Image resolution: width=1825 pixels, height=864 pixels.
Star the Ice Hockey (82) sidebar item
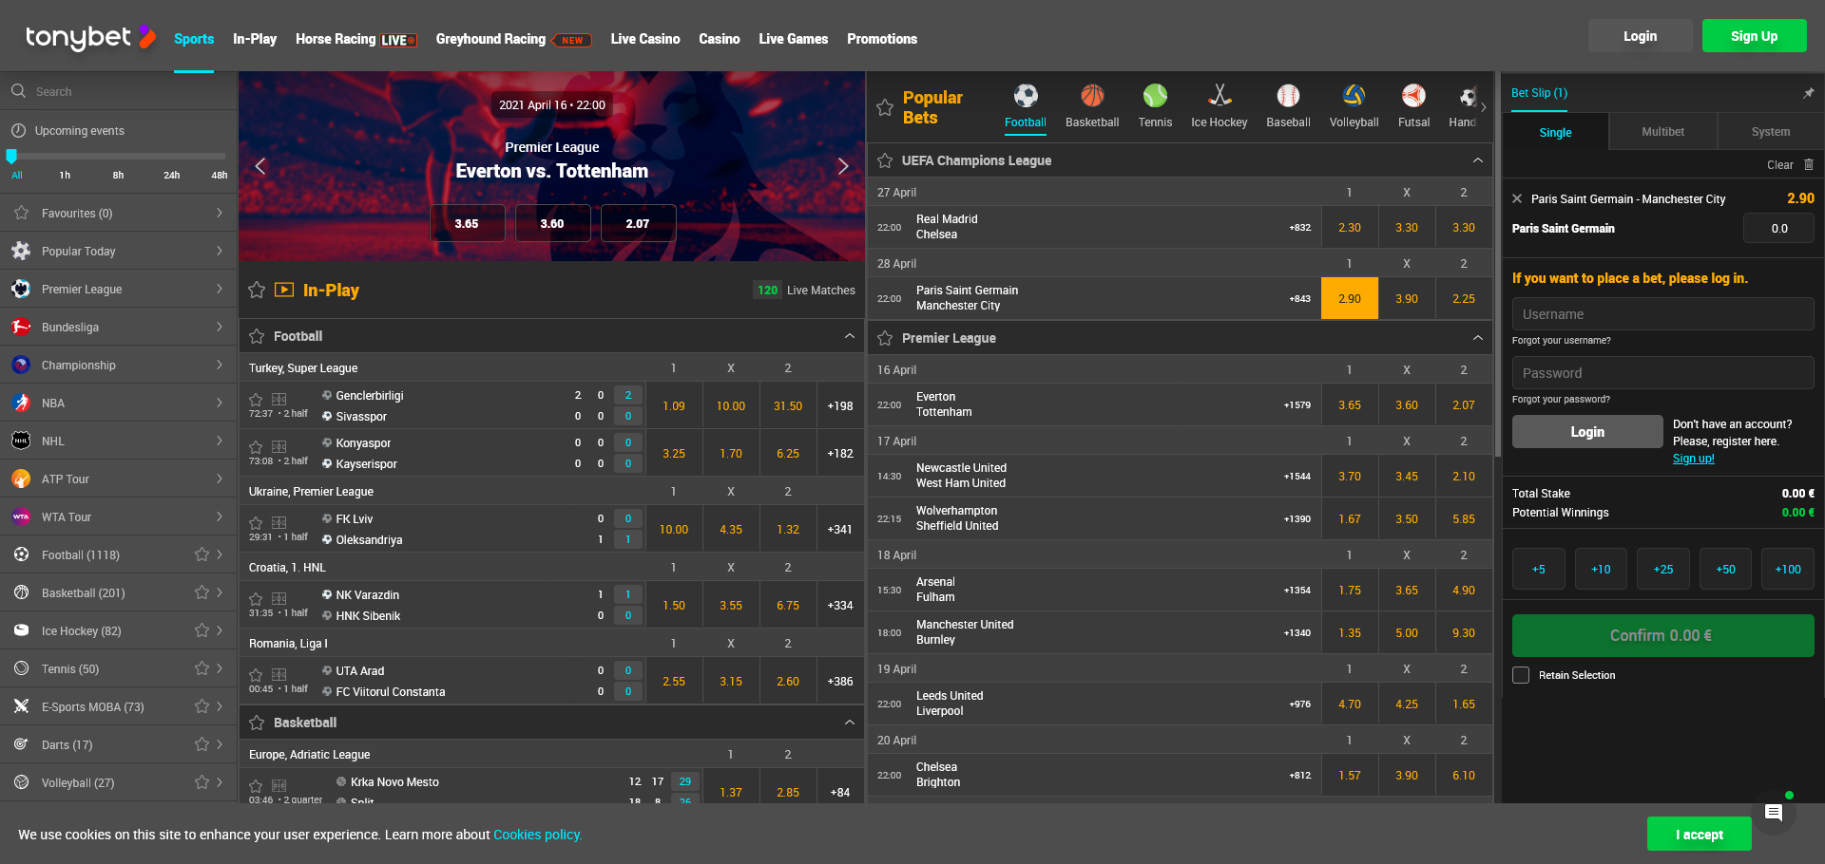point(202,630)
